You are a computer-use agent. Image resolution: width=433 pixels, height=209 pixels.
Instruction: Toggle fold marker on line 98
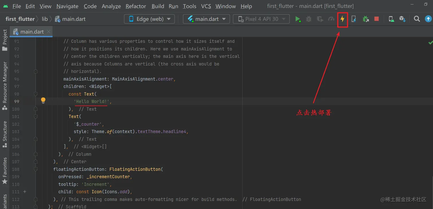point(36,94)
